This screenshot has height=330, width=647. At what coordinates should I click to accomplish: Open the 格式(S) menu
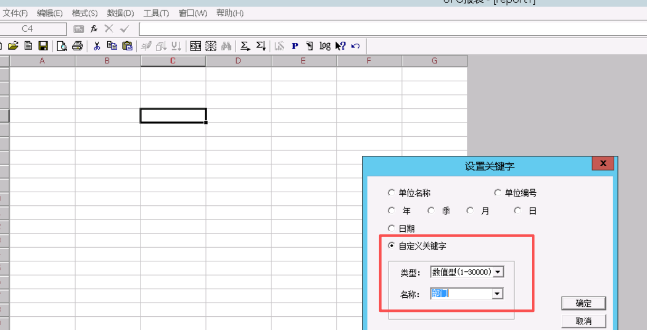[x=85, y=13]
